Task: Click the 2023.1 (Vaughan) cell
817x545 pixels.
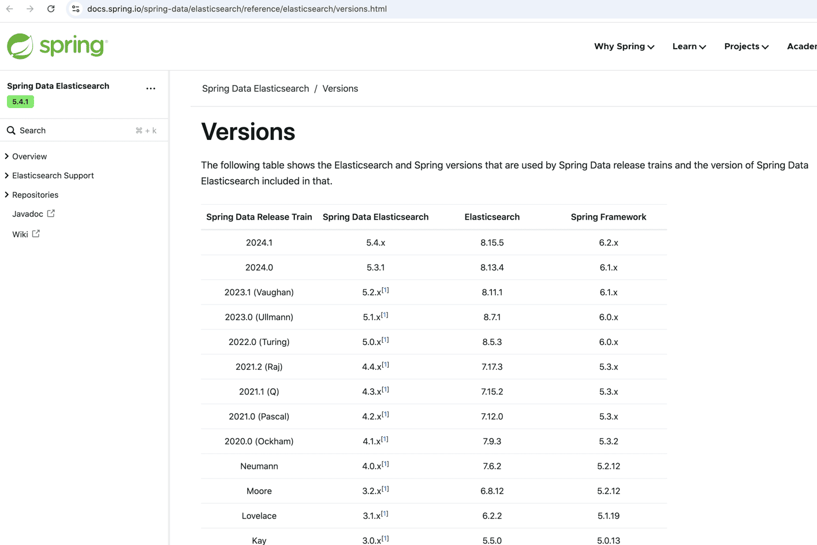Action: click(x=259, y=292)
